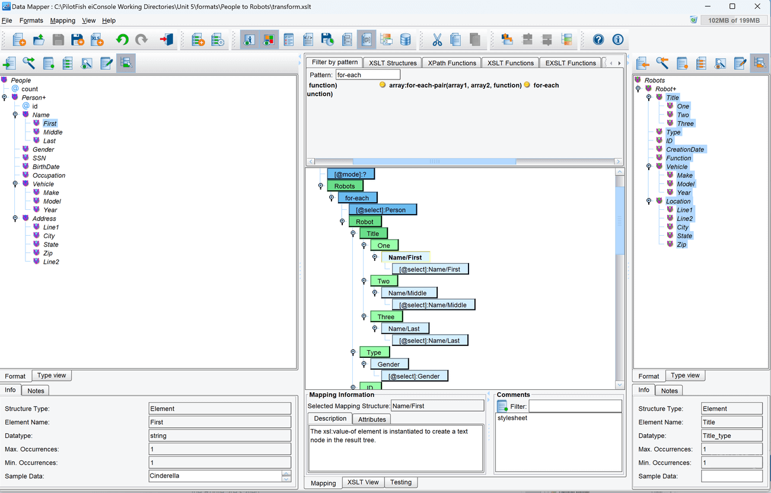This screenshot has height=493, width=771.
Task: Toggle the highlighted color-blocks toolbar button
Action: [269, 40]
